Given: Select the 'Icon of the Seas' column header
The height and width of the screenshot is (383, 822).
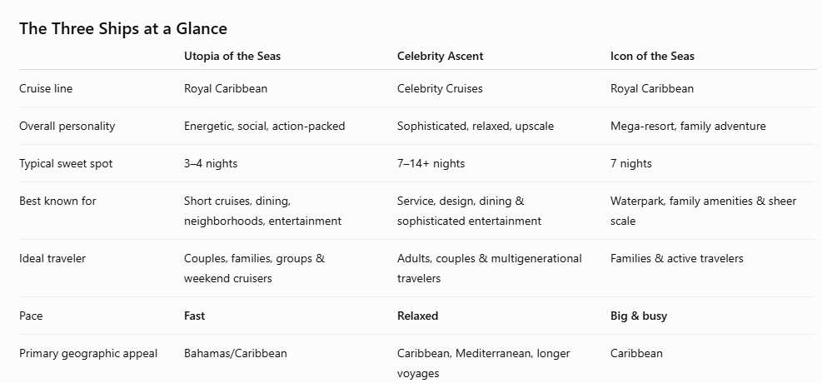Looking at the screenshot, I should [652, 56].
